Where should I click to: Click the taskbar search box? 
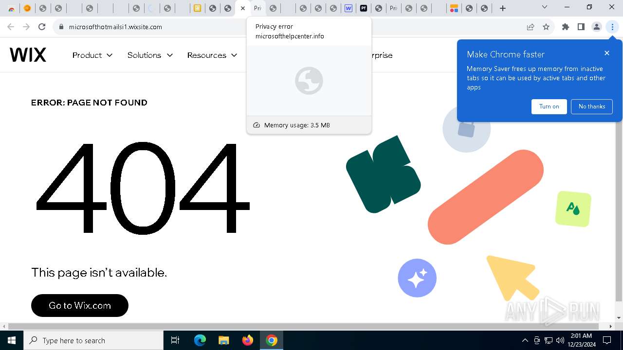(x=93, y=340)
